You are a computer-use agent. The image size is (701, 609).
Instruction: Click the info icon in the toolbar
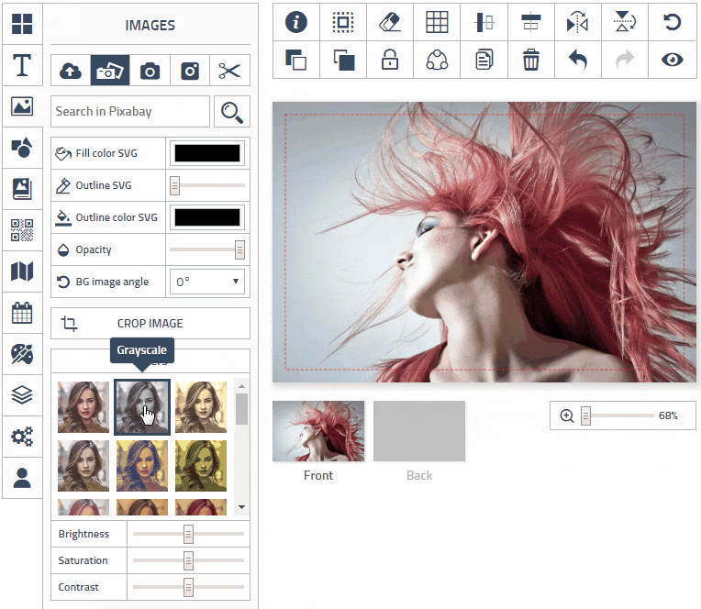click(x=296, y=23)
